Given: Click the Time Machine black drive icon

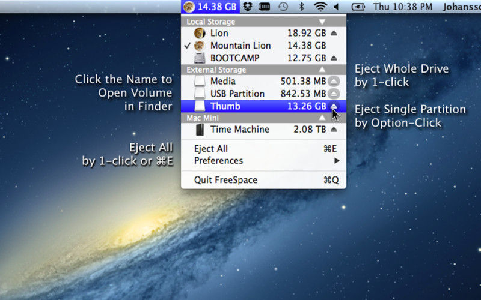Looking at the screenshot, I should pyautogui.click(x=200, y=130).
